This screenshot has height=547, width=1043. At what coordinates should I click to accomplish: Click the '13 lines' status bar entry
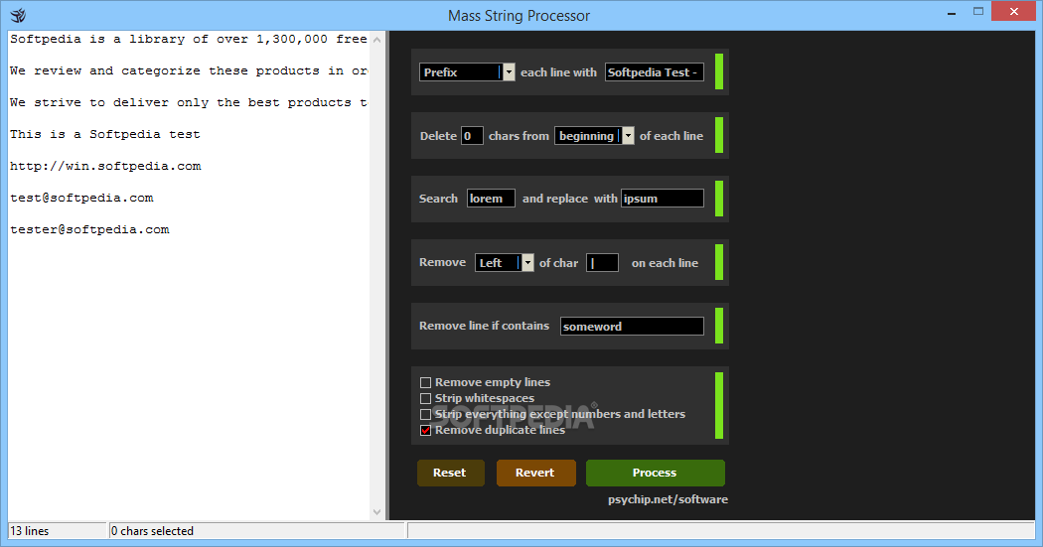(58, 531)
